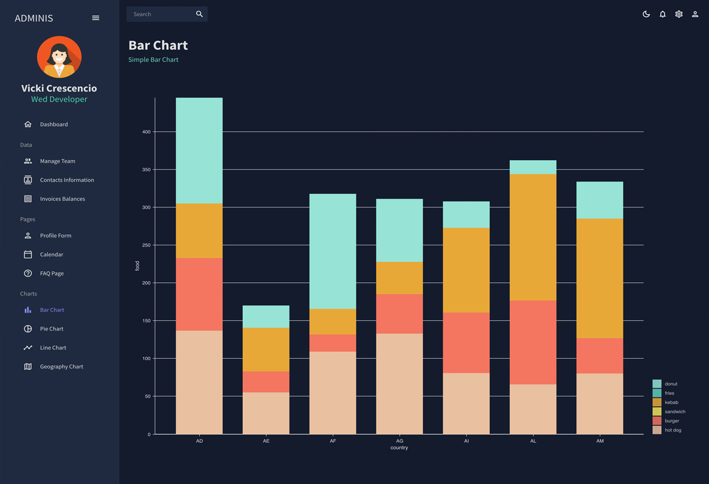
Task: Click the donut legend color swatch
Action: point(656,384)
